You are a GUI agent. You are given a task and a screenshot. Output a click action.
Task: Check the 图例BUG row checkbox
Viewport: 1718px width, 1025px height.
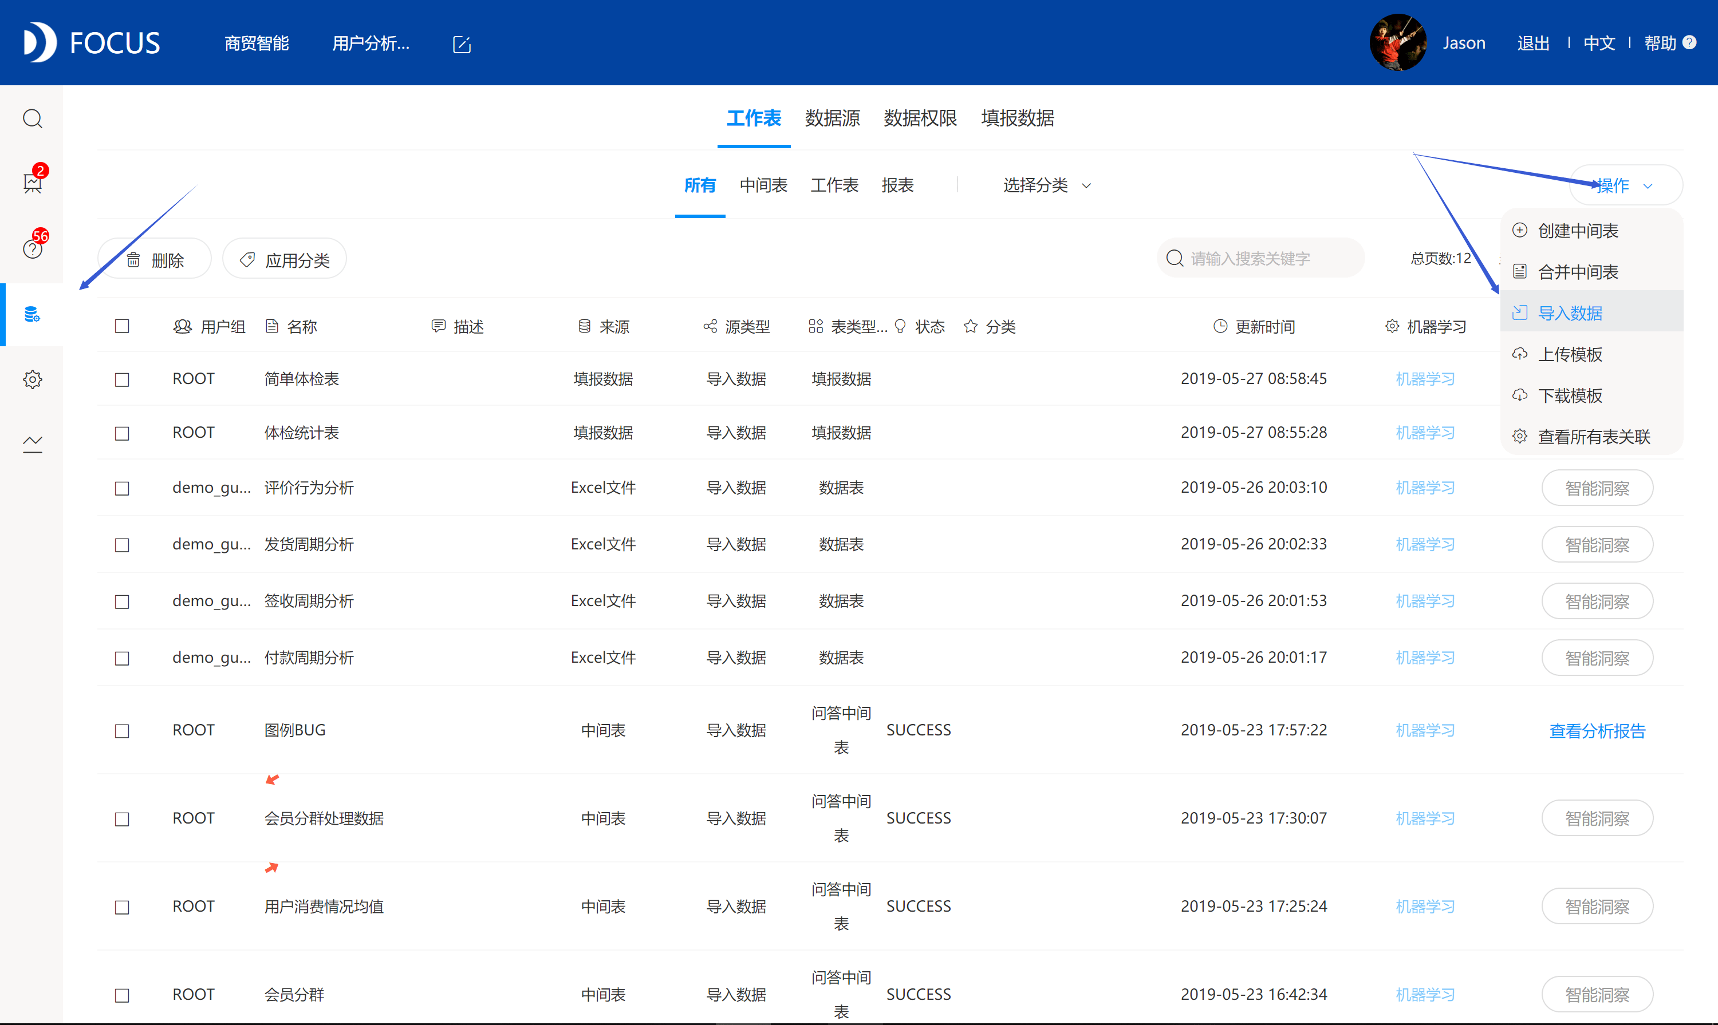tap(123, 731)
